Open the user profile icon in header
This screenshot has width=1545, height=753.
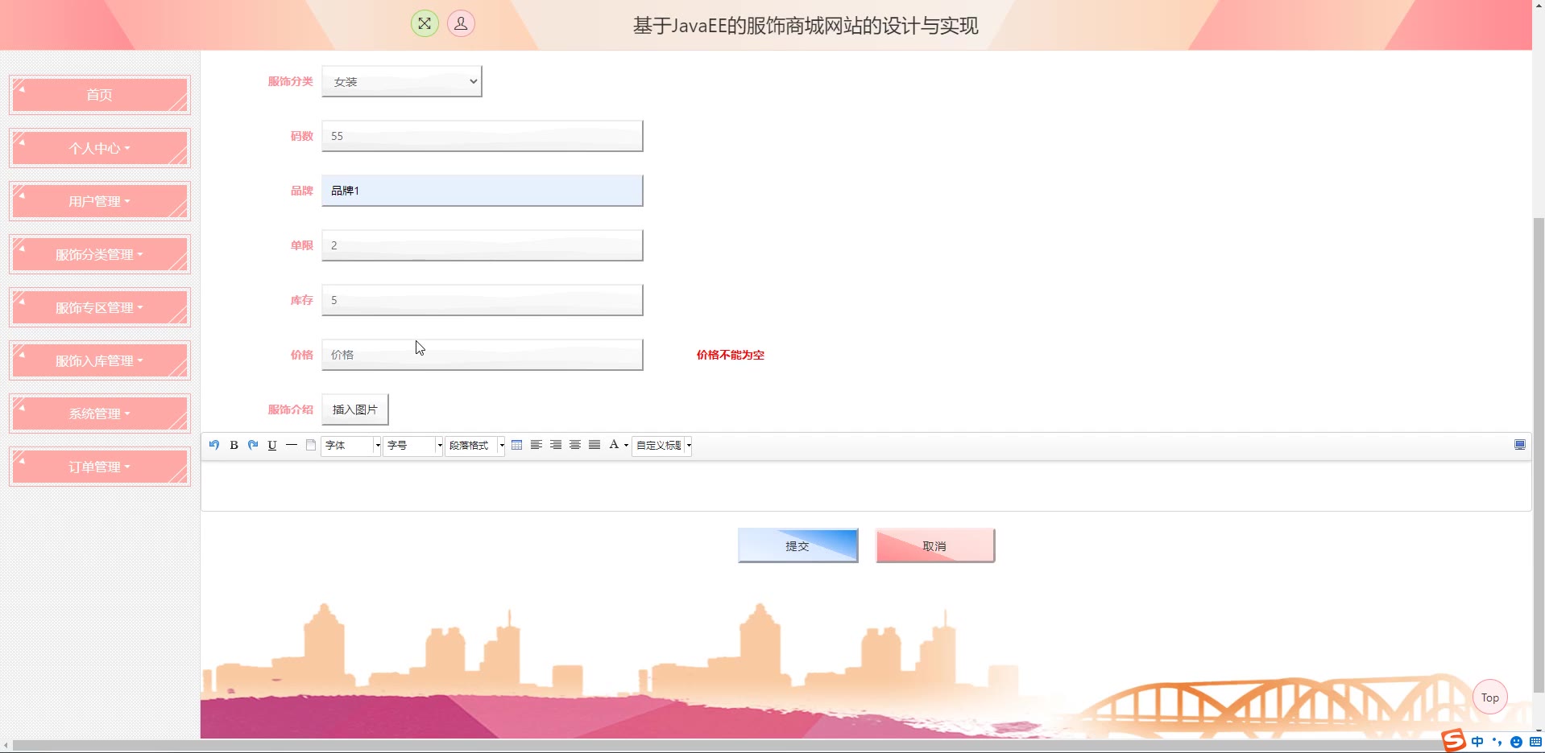(x=461, y=23)
